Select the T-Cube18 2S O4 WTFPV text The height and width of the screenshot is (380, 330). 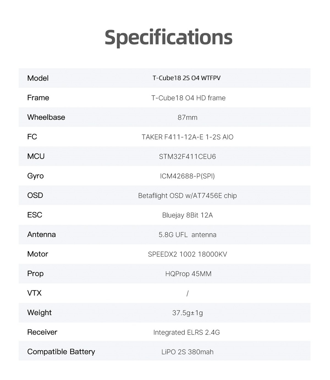point(186,78)
